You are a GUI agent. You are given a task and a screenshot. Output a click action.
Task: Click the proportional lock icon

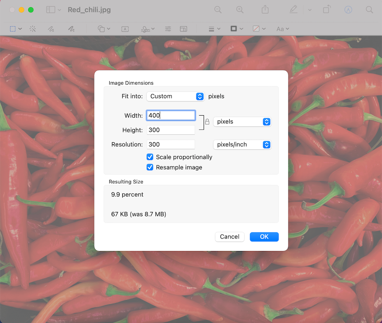(207, 122)
